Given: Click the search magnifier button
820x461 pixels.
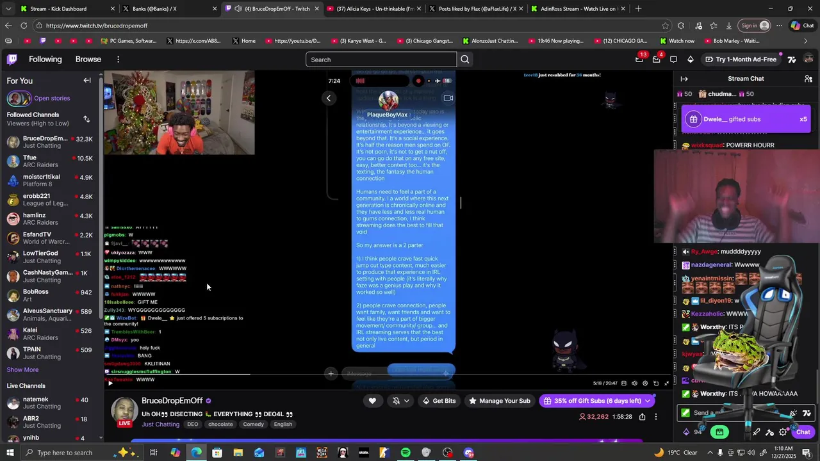Looking at the screenshot, I should coord(465,60).
